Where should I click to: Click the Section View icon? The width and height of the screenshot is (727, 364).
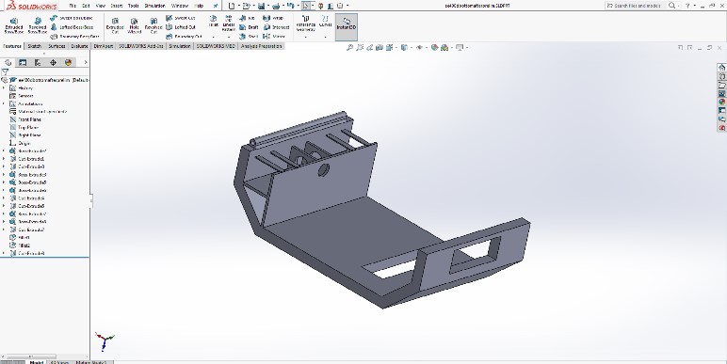(380, 47)
